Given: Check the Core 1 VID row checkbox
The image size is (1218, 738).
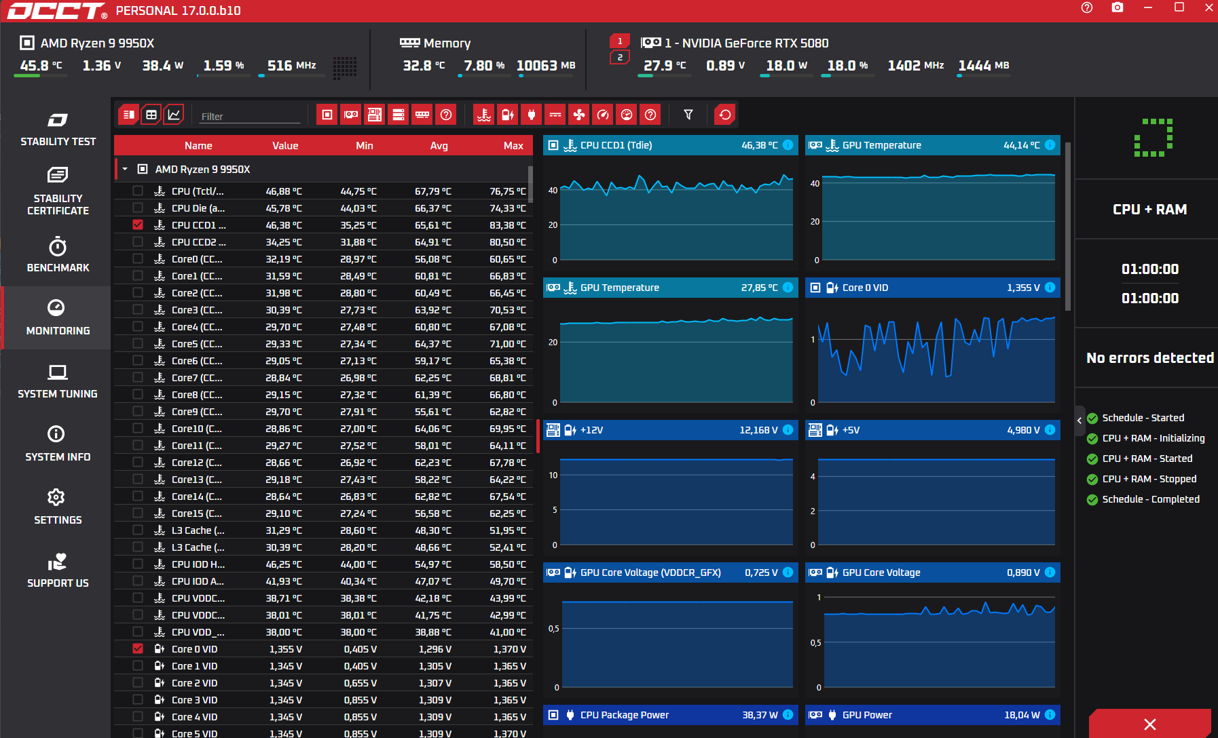Looking at the screenshot, I should [138, 665].
